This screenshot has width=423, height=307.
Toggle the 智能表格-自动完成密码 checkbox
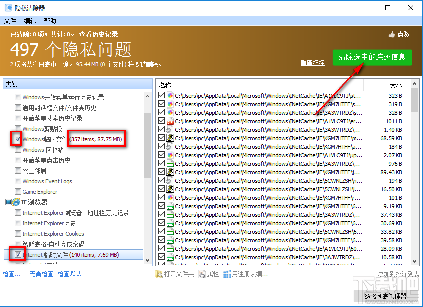[18, 244]
